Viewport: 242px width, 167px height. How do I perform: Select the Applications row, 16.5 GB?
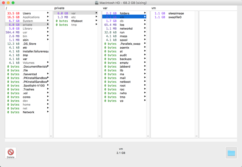[x=27, y=17]
